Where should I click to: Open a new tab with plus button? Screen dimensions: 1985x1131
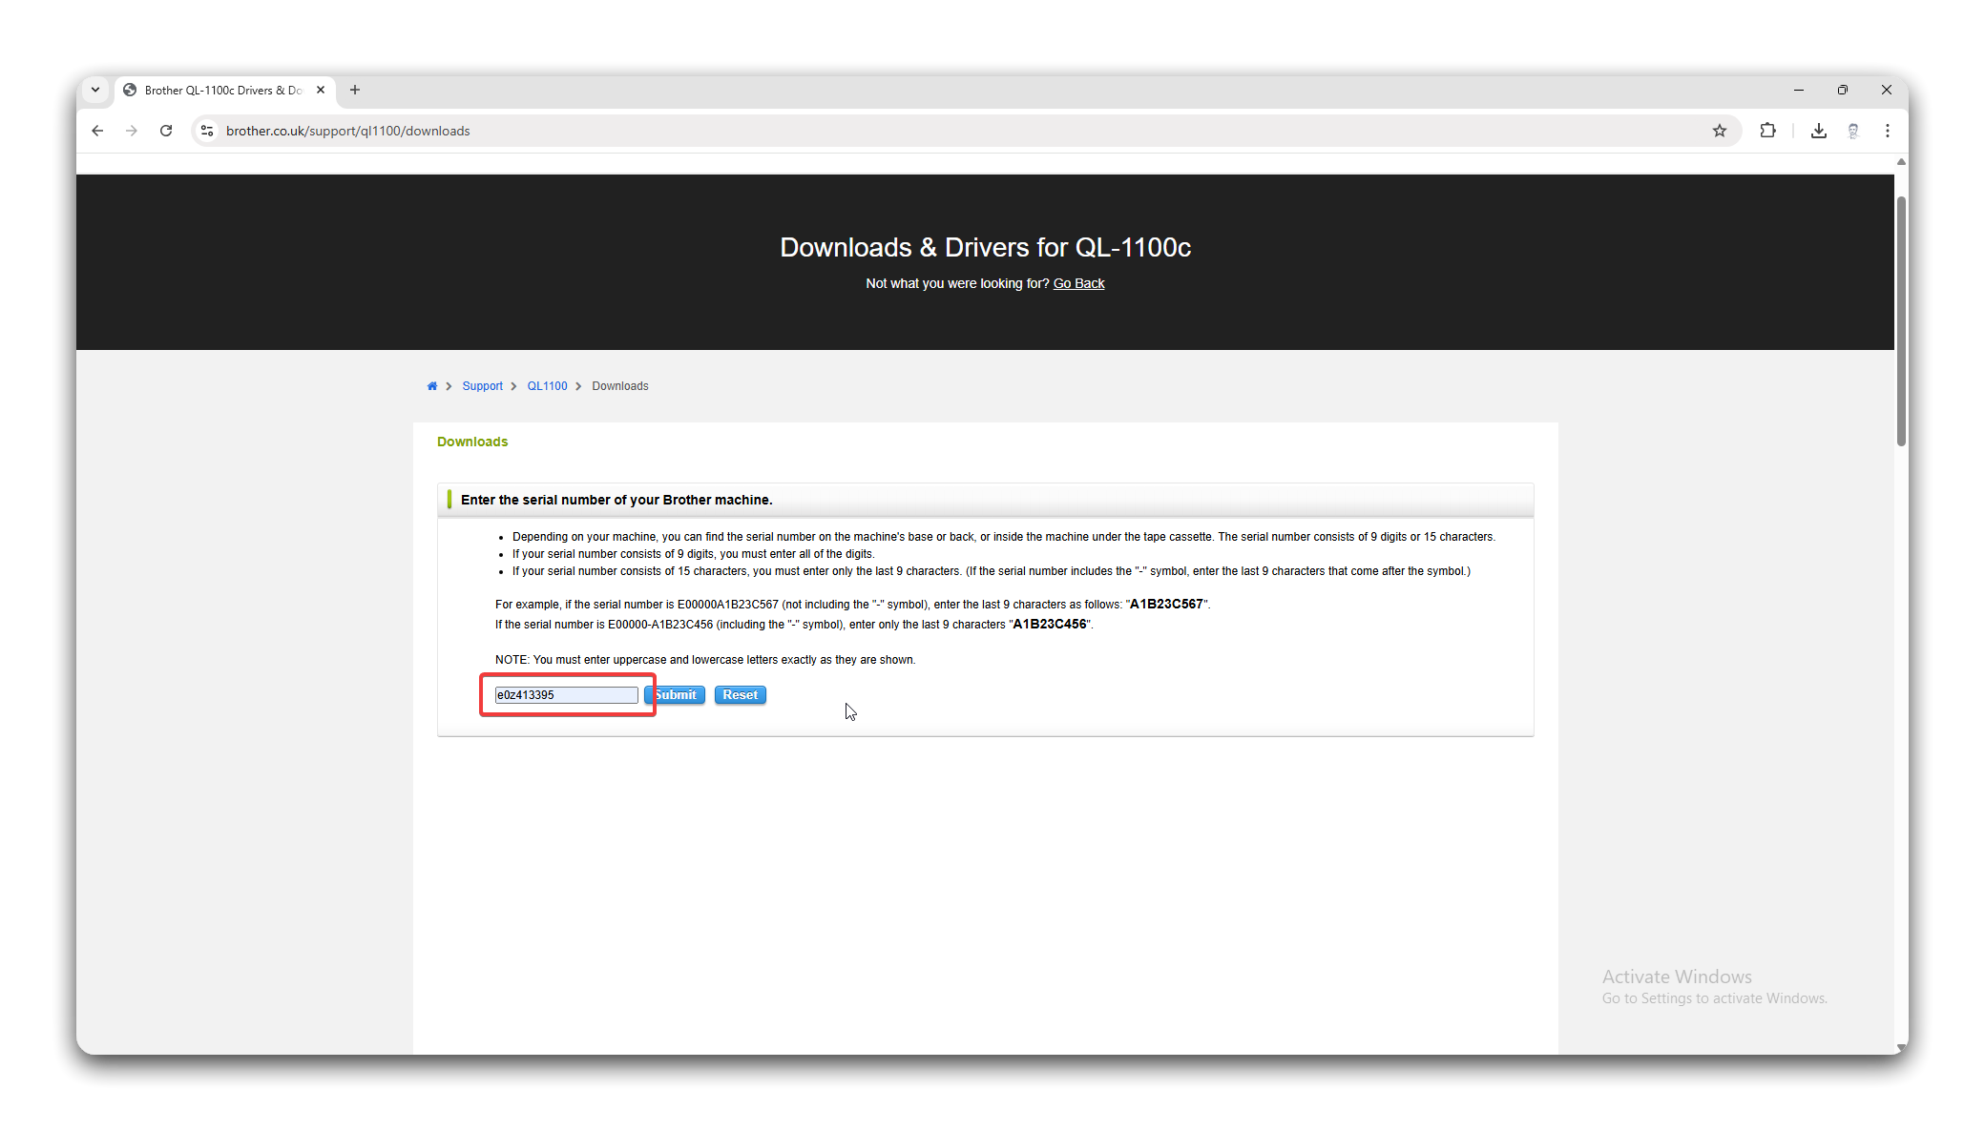pyautogui.click(x=355, y=90)
